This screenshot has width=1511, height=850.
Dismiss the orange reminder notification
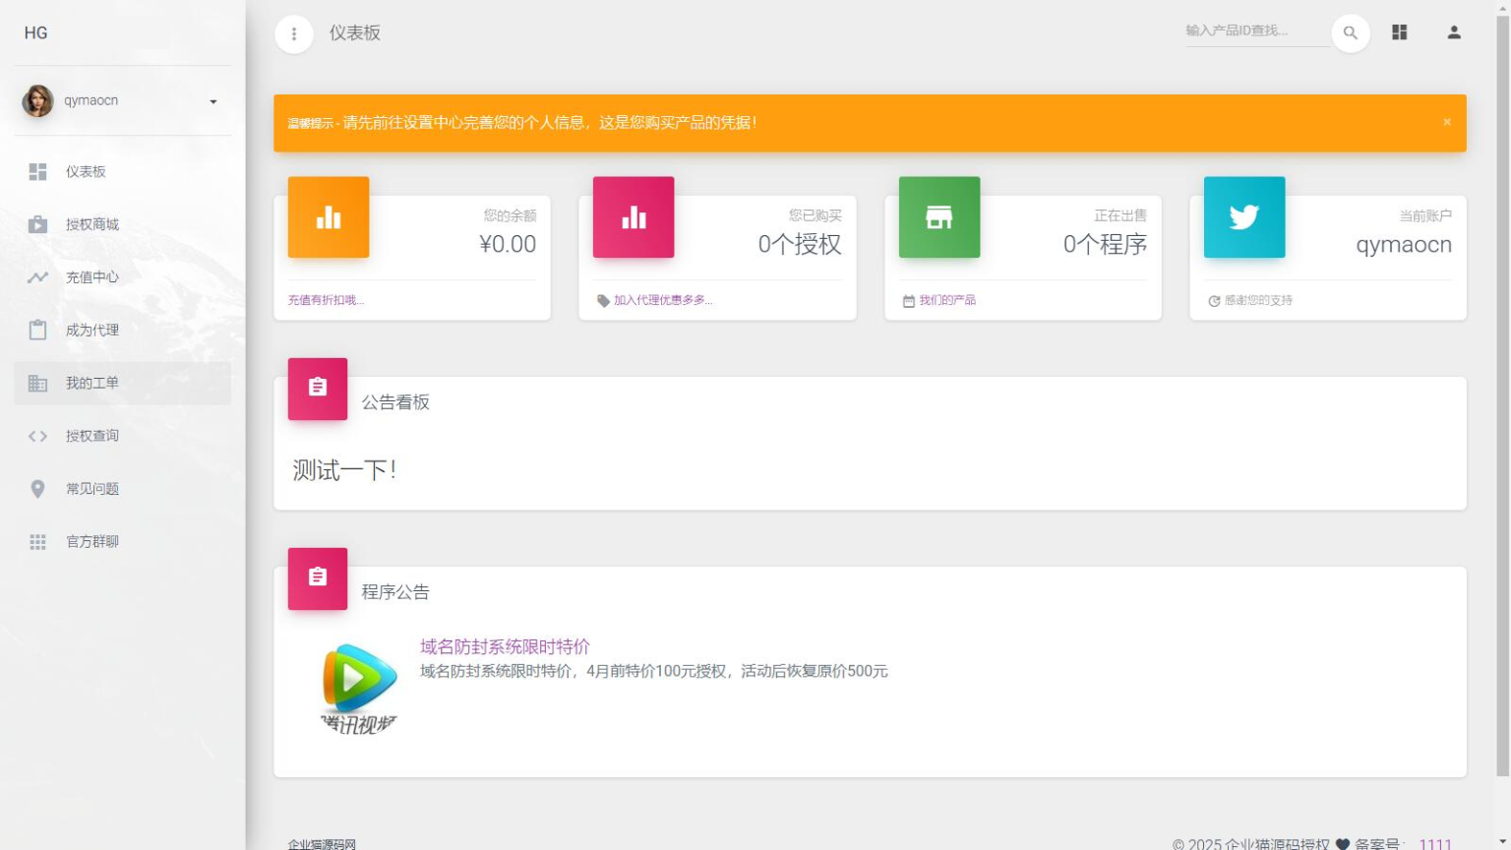1446,122
